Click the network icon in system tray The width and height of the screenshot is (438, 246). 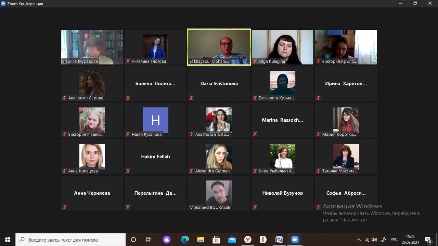coord(366,240)
